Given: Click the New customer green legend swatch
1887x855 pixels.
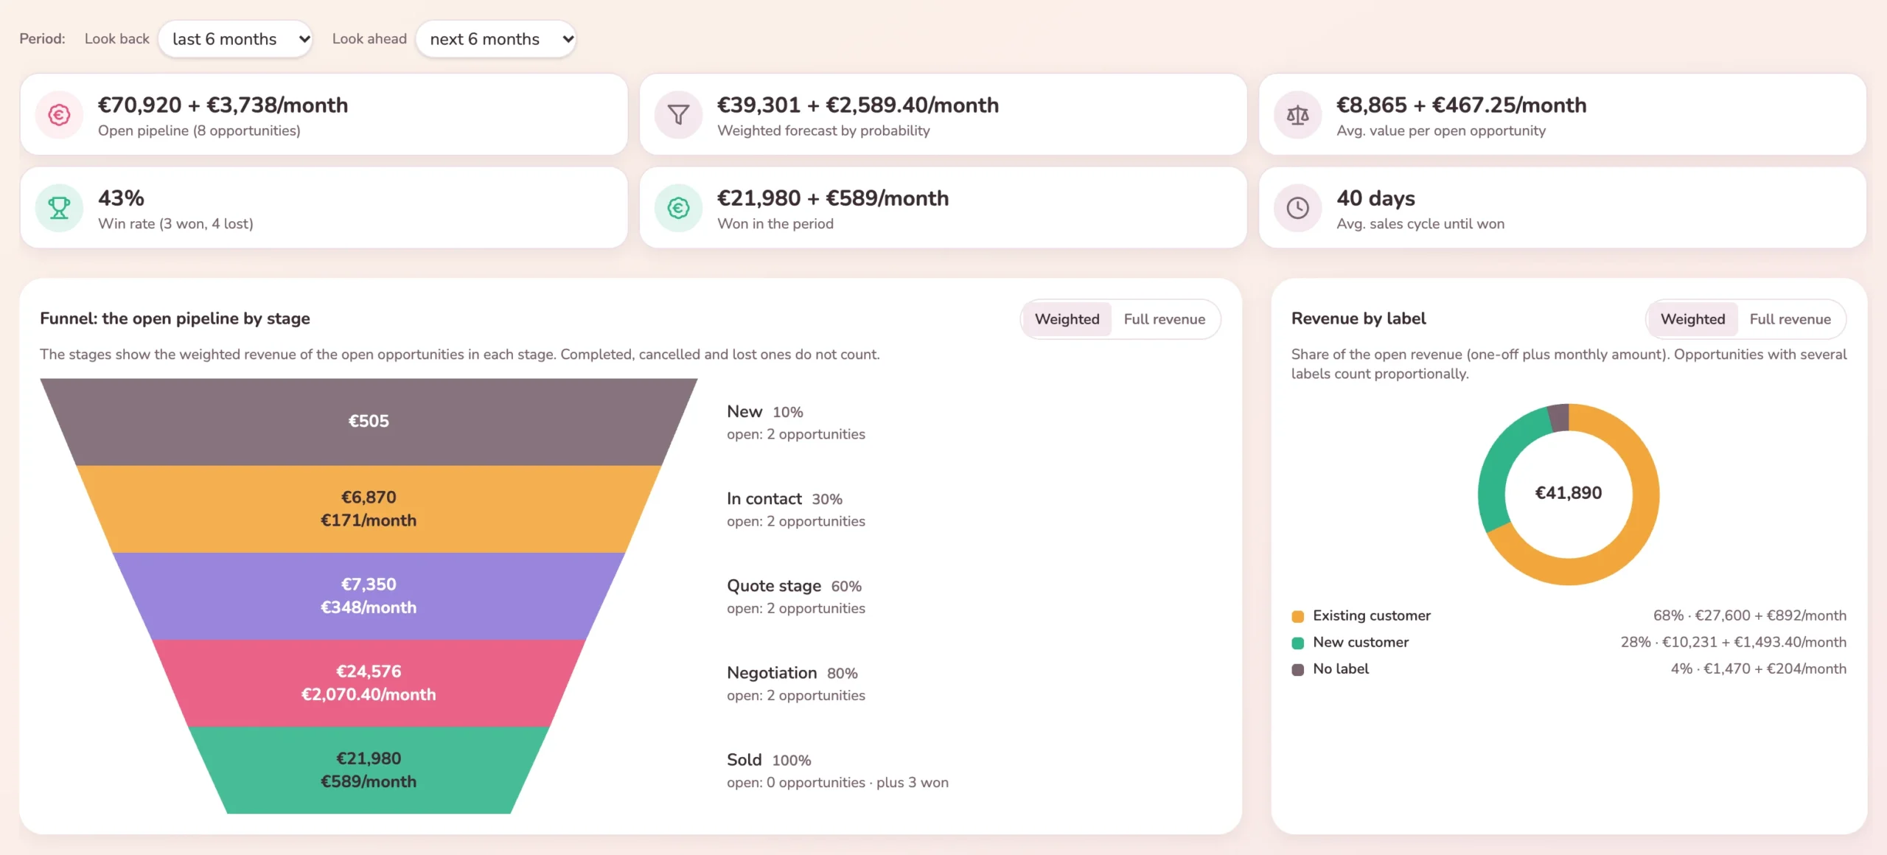Looking at the screenshot, I should [1297, 643].
